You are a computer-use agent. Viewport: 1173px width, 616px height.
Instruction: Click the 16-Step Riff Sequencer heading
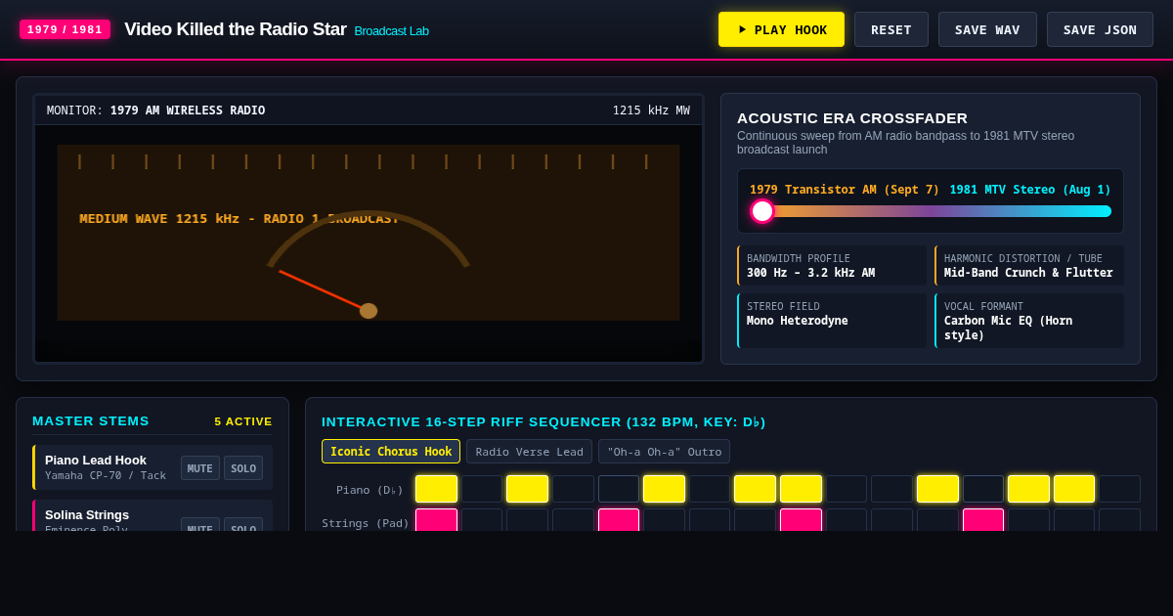(x=543, y=421)
